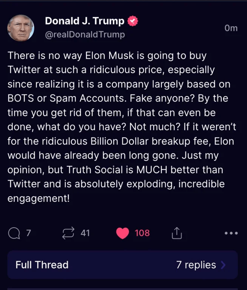This screenshot has width=247, height=290.
Task: Click the reply count 7
Action: click(28, 233)
